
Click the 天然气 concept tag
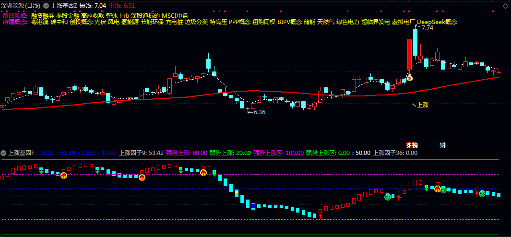pyautogui.click(x=326, y=22)
